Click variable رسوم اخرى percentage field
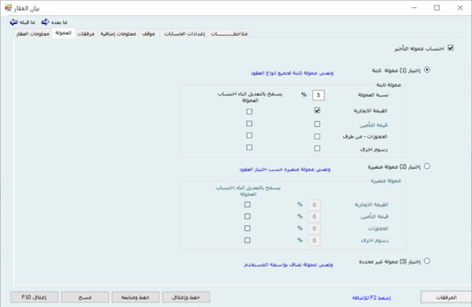 [x=314, y=241]
